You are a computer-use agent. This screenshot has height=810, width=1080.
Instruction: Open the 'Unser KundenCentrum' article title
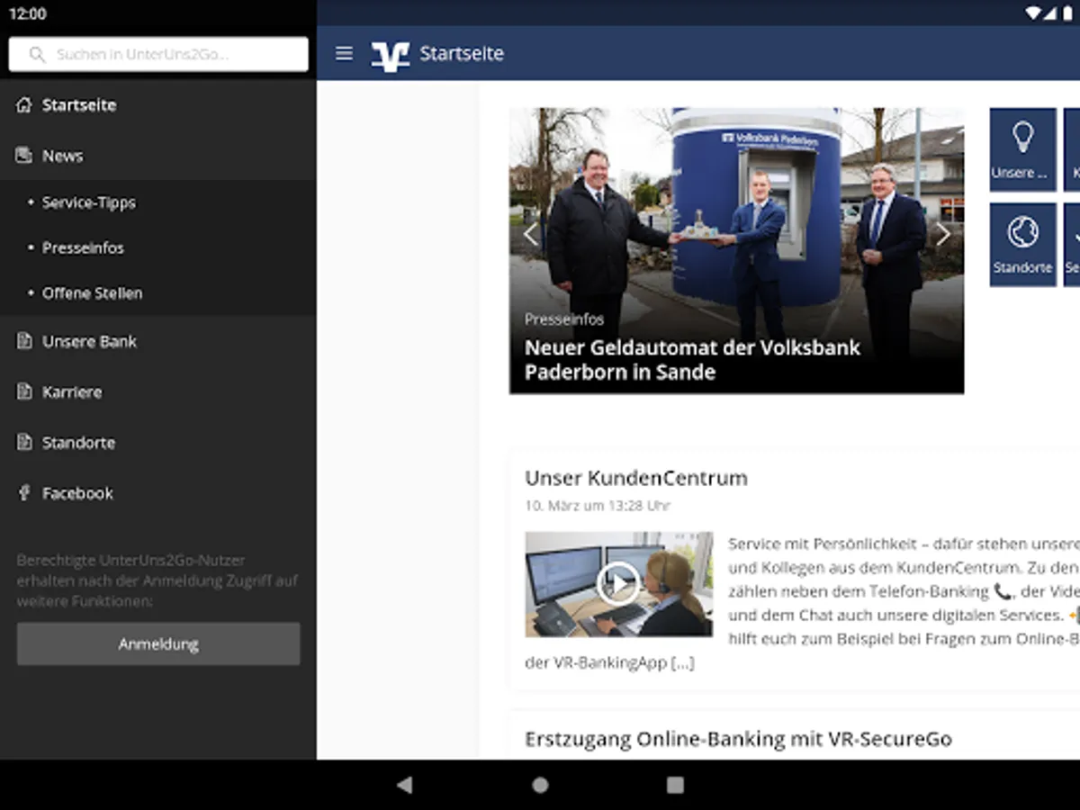click(636, 478)
